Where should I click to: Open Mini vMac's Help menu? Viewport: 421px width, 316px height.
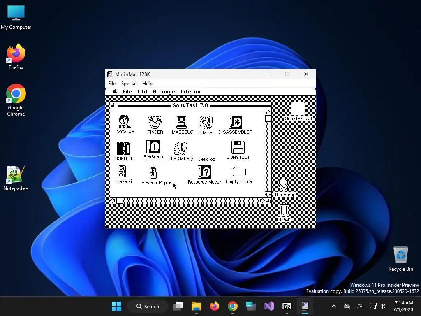pos(147,83)
